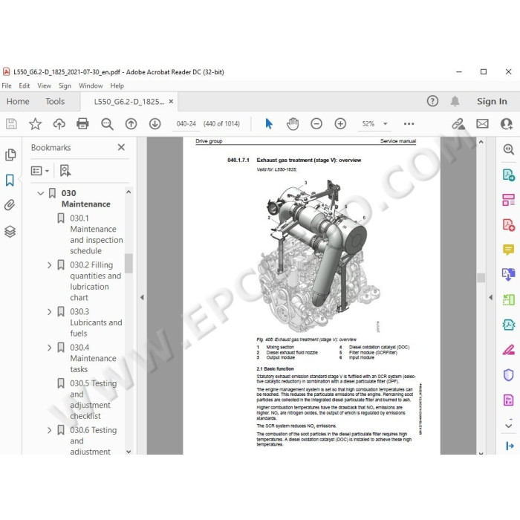Open the Layers panel
The image size is (520, 520).
10,232
